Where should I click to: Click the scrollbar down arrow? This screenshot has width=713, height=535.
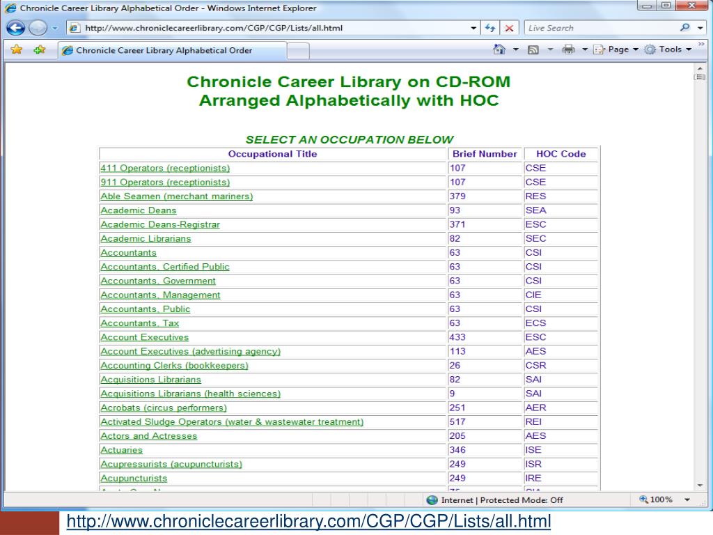click(700, 486)
